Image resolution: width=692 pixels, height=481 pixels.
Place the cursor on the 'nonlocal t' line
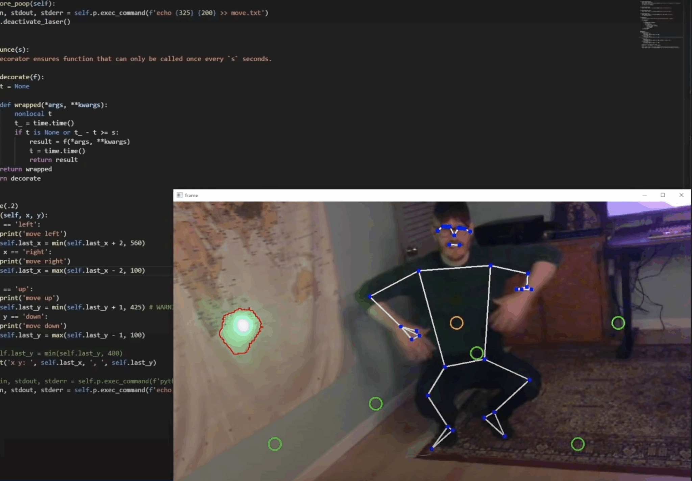pos(33,114)
